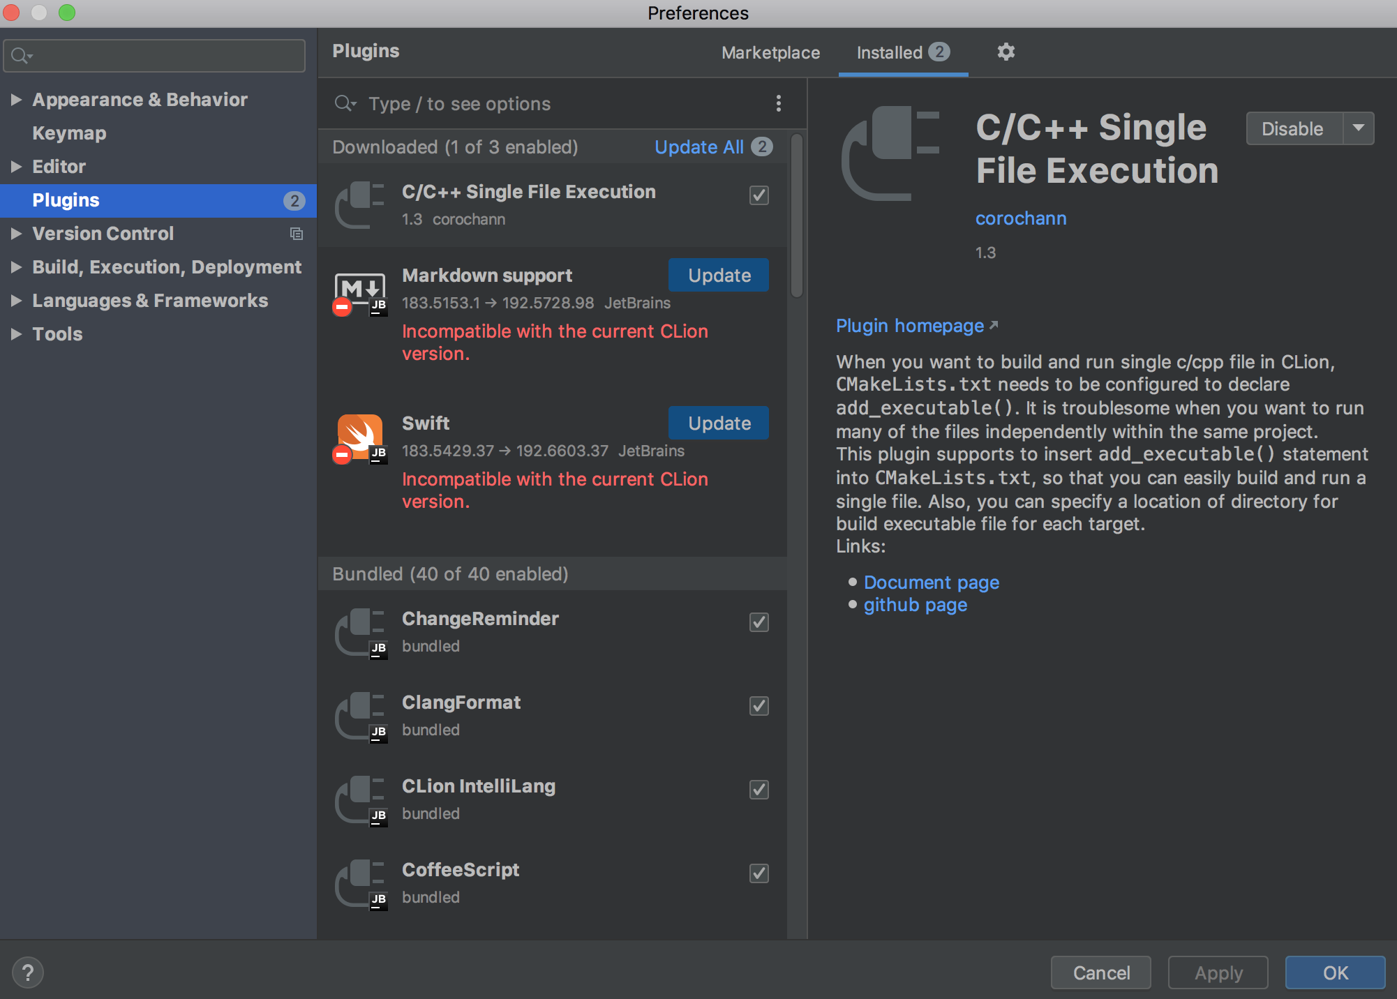
Task: Click the Markdown support plugin icon
Action: tap(360, 293)
